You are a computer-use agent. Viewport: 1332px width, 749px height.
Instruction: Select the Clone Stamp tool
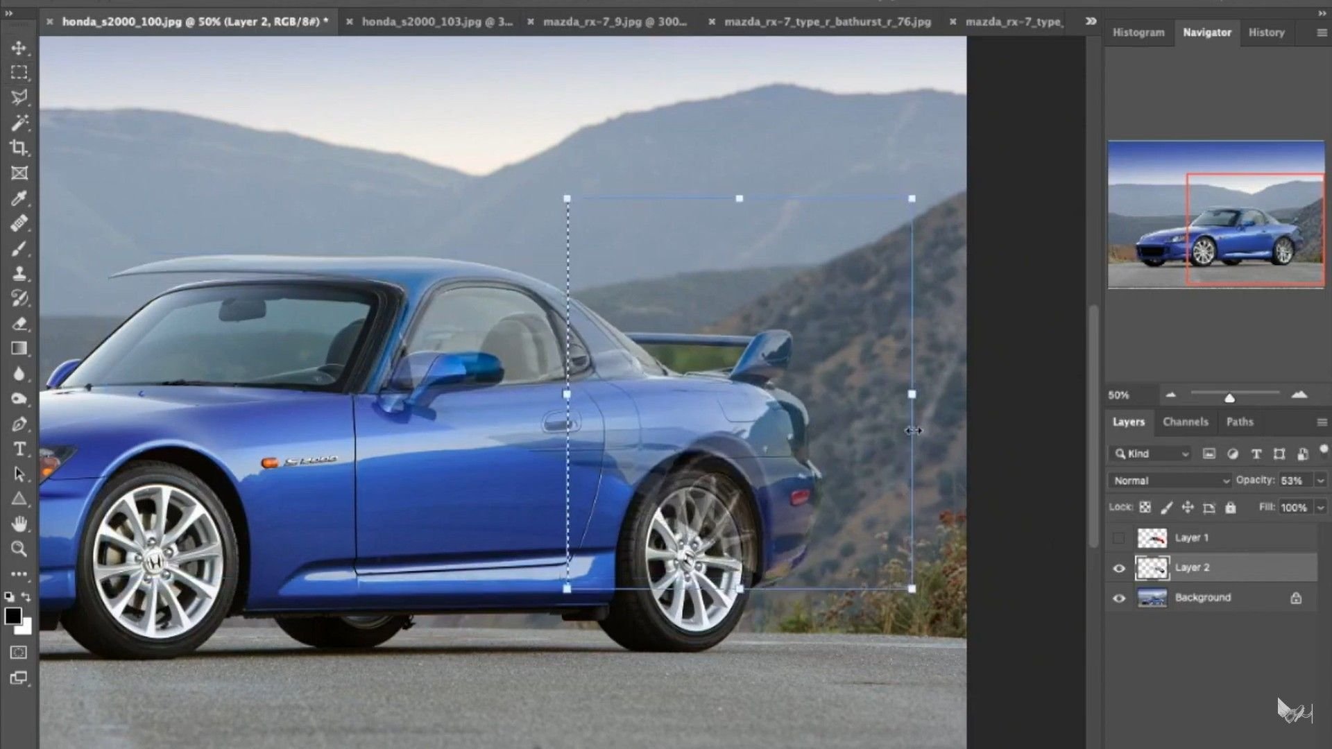[x=19, y=273]
